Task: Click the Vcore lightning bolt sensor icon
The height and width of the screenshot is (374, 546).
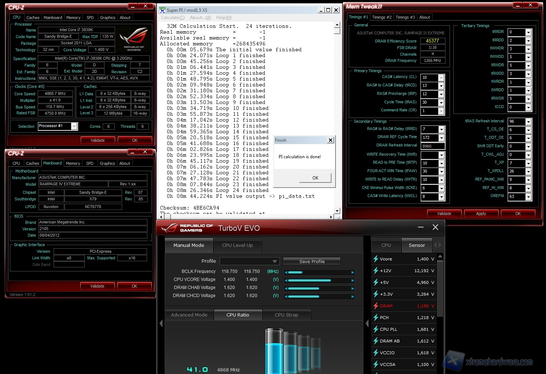Action: click(375, 259)
